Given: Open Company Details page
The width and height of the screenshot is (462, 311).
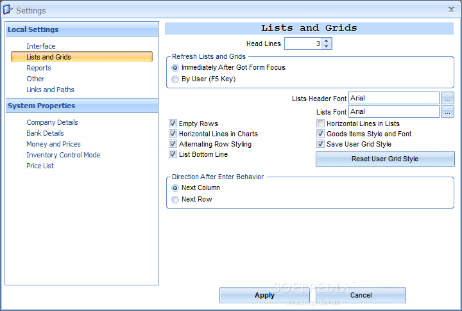Looking at the screenshot, I should (52, 122).
